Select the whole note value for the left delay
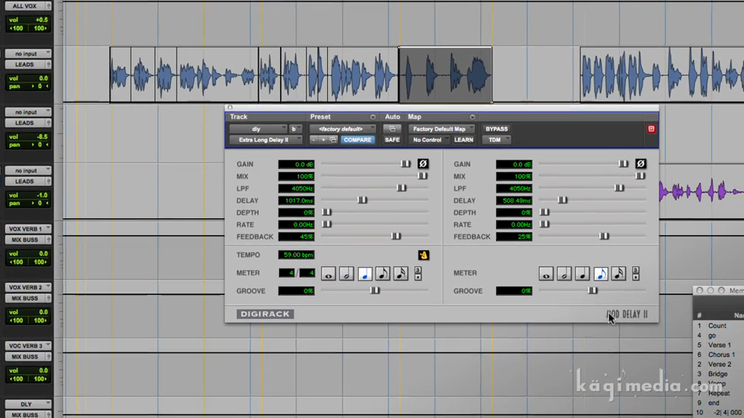The width and height of the screenshot is (744, 418). [x=328, y=274]
